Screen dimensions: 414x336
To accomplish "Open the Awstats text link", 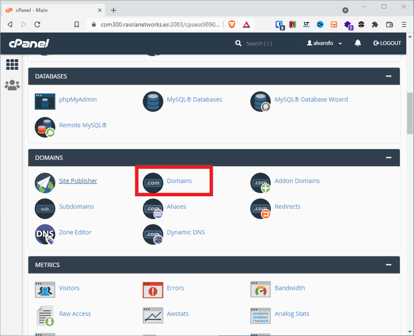I will click(x=178, y=314).
